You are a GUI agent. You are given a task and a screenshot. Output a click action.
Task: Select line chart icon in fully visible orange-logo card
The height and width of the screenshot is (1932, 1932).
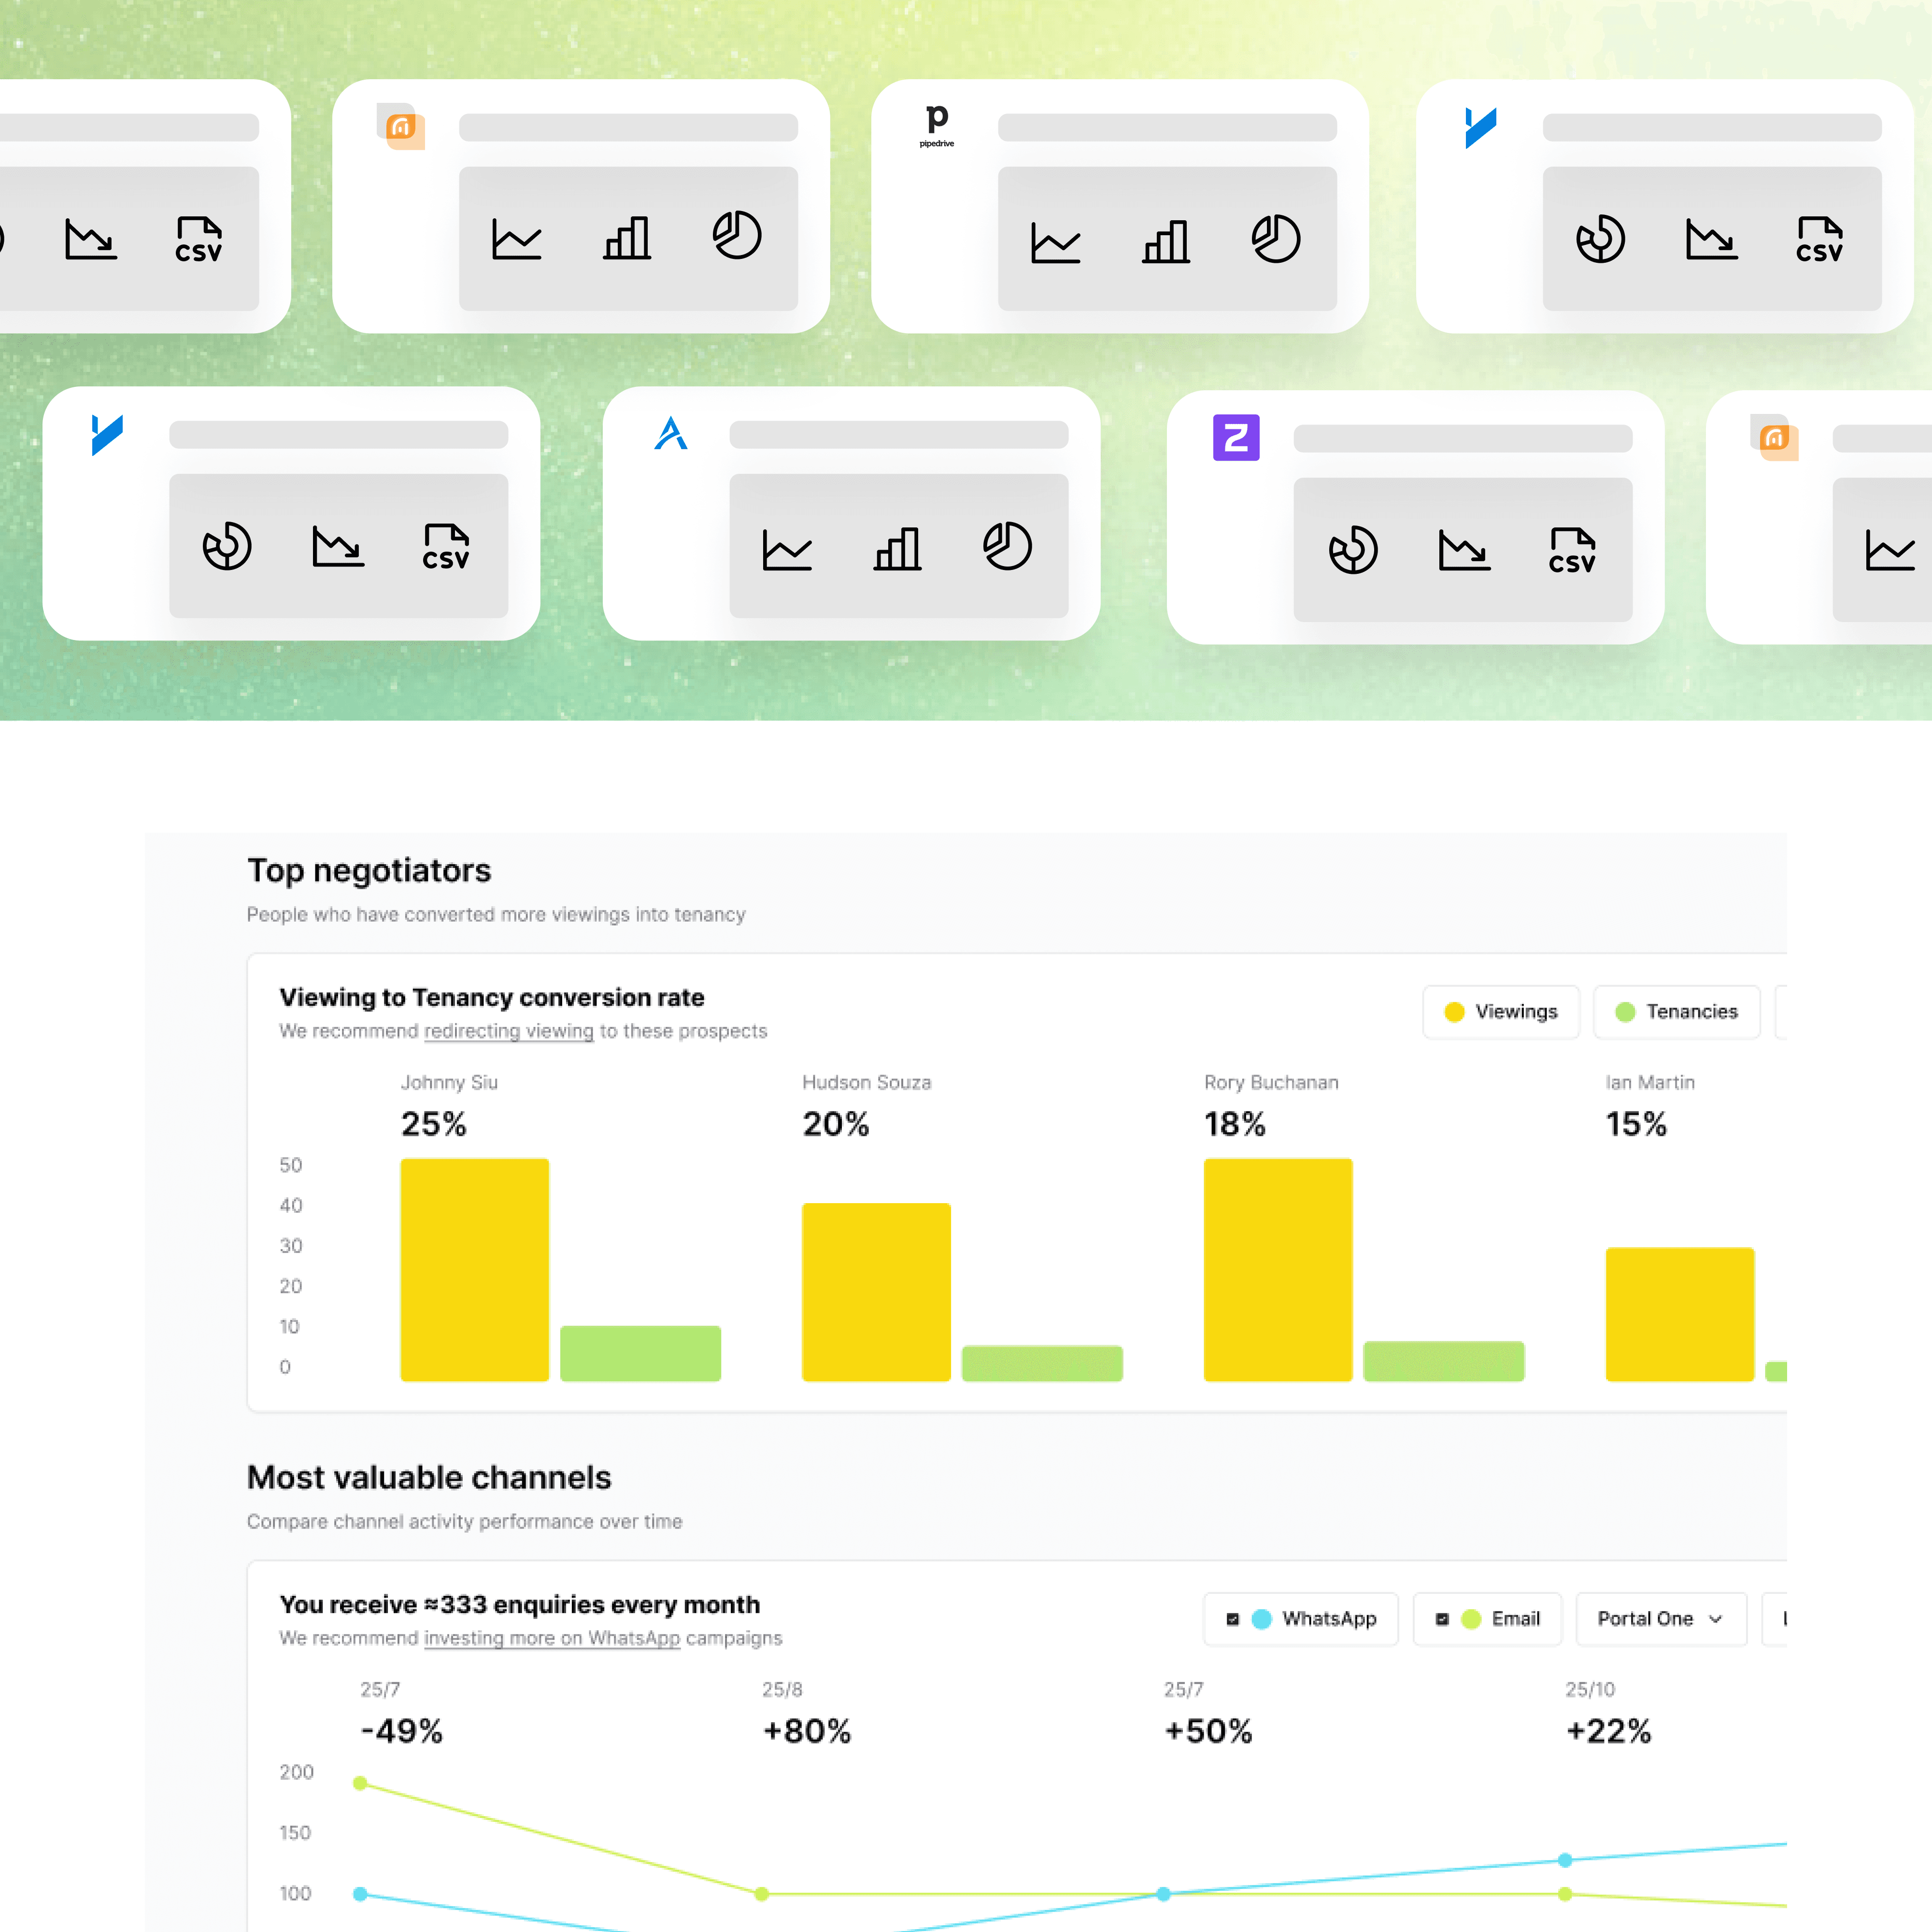(x=516, y=238)
